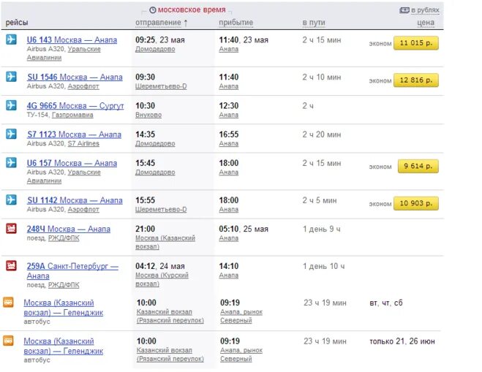Switch time zone via московское время
Image resolution: width=482 pixels, height=372 pixels.
click(x=192, y=10)
